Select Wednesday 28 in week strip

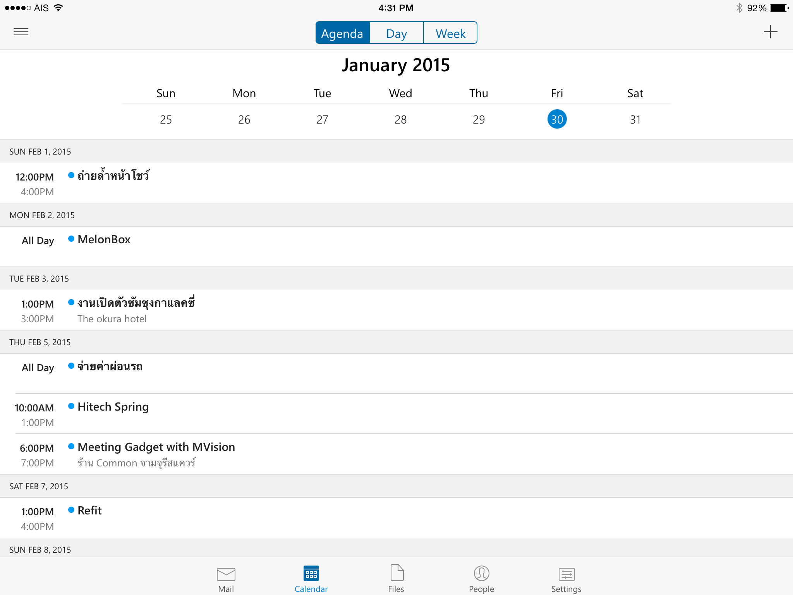pyautogui.click(x=400, y=119)
